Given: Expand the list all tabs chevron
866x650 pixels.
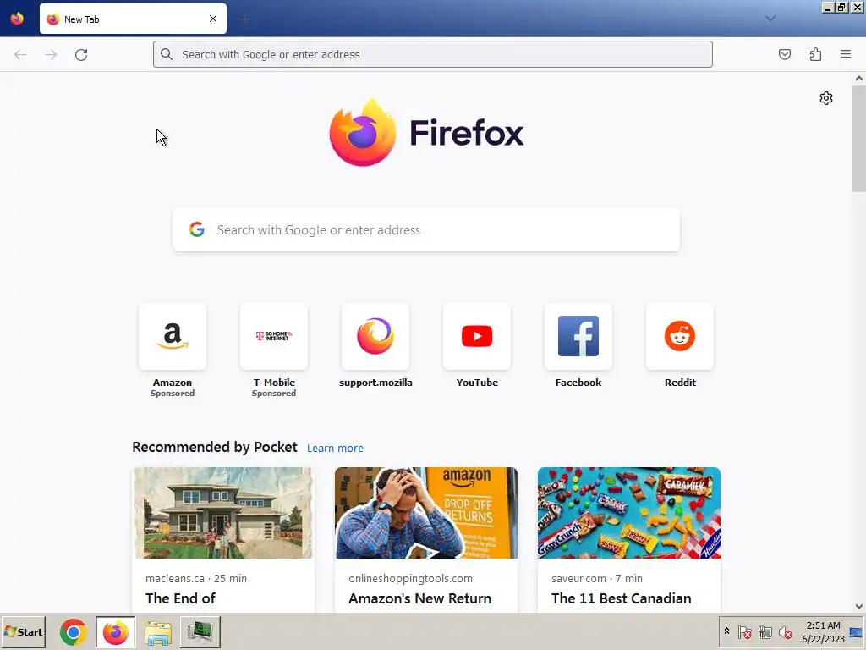Looking at the screenshot, I should 770,19.
